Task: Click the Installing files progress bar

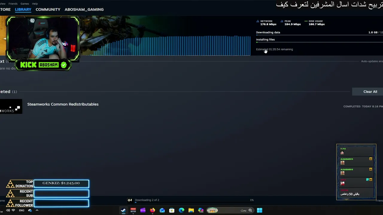Action: (320, 42)
